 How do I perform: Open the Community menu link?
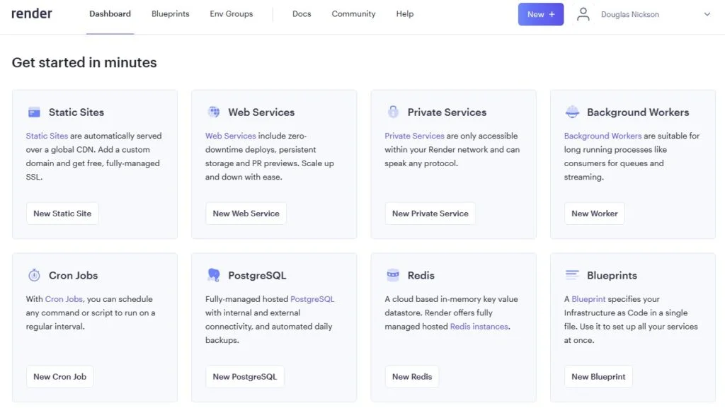(x=353, y=14)
